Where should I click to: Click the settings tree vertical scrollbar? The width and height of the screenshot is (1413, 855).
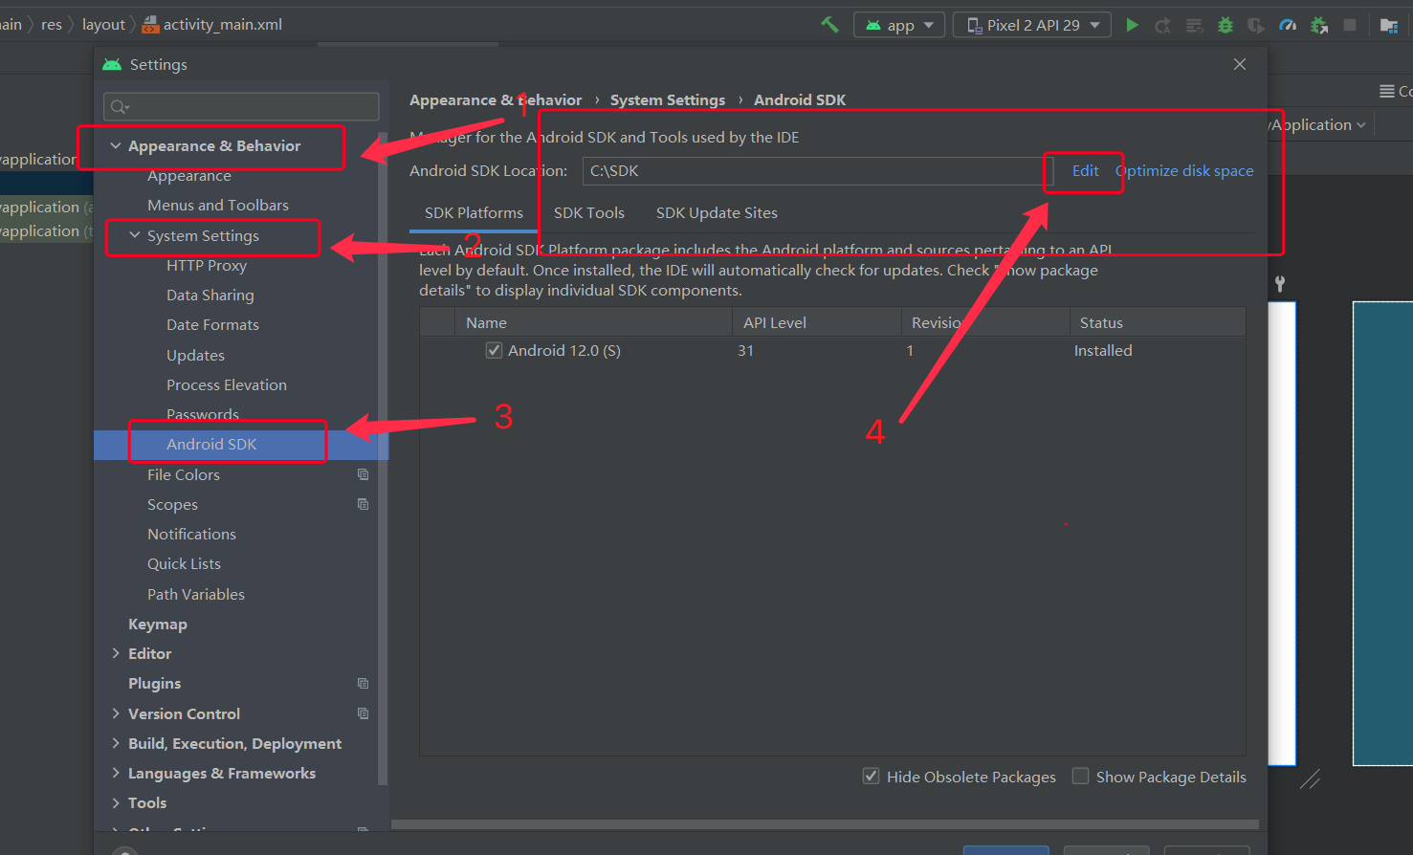point(383,459)
